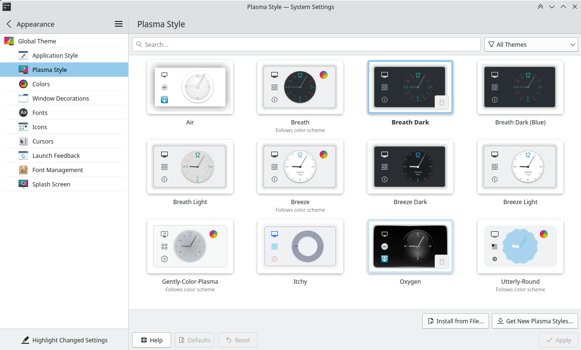
Task: Click 'Follows color scheme' under Utterly-Round
Action: coord(520,289)
